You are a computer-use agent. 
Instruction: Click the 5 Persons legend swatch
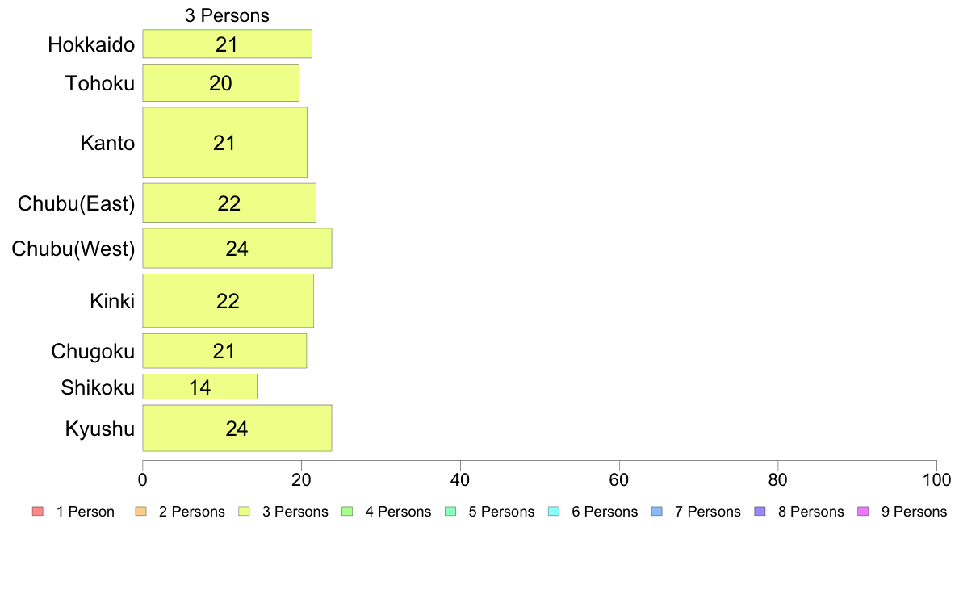pos(450,512)
